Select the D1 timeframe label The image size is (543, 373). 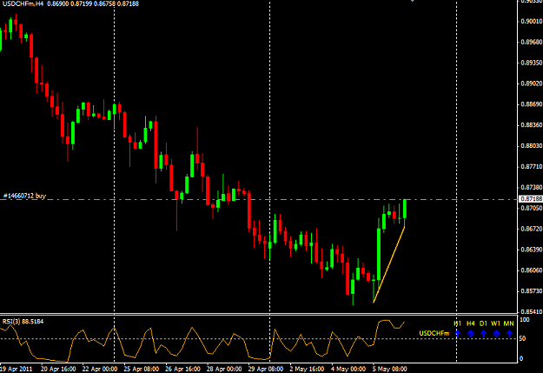tap(483, 323)
